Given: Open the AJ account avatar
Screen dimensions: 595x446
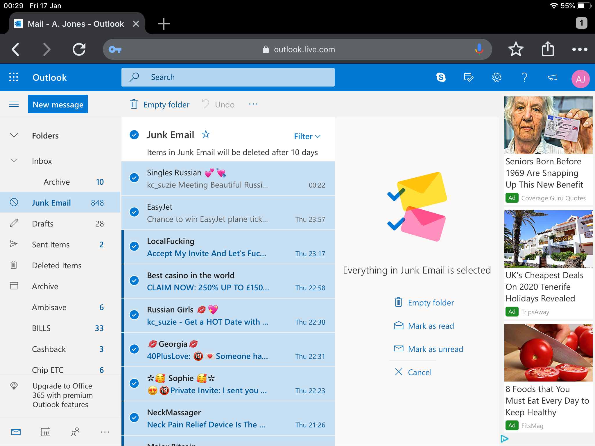Looking at the screenshot, I should click(580, 79).
